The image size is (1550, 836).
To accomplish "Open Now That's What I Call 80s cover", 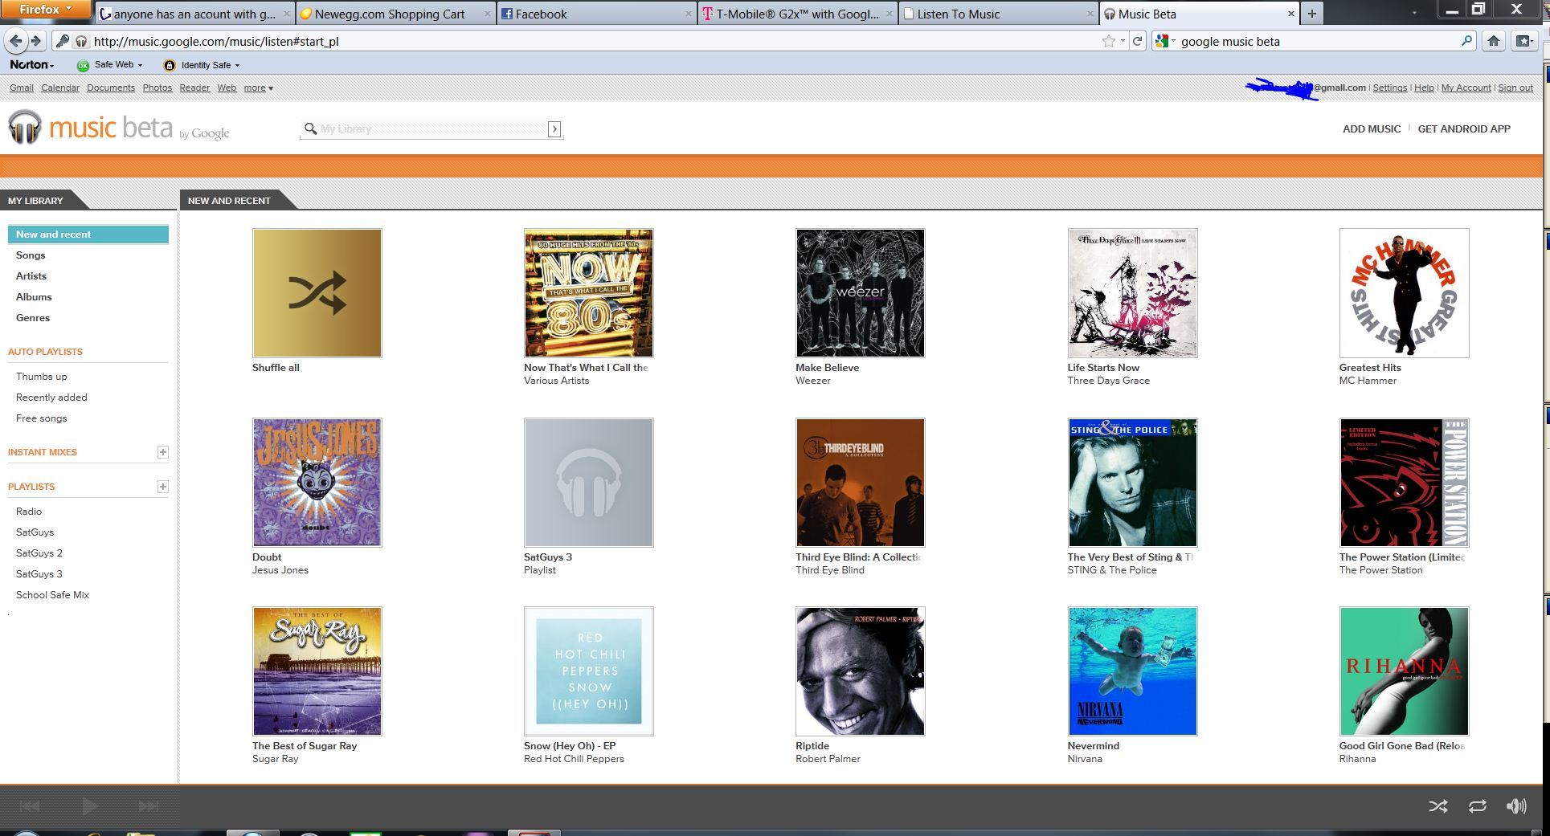I will [x=588, y=293].
